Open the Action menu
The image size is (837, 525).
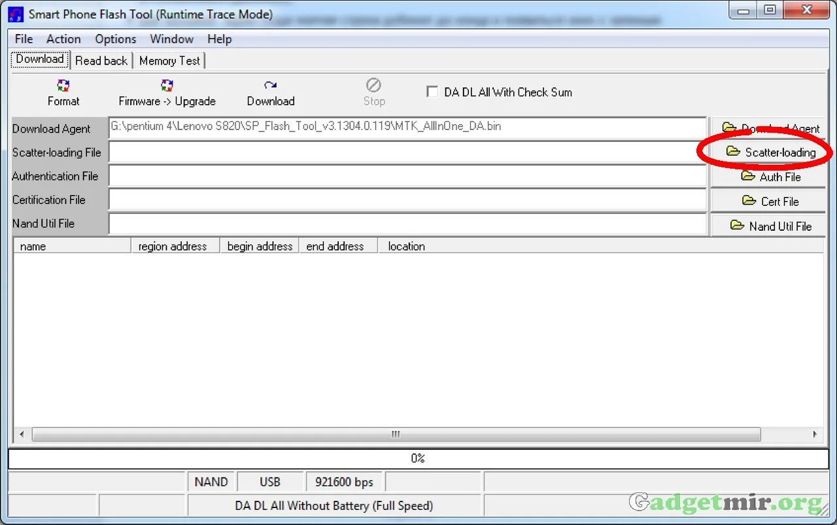(63, 39)
